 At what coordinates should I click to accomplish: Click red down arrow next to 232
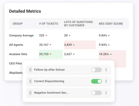(46, 35)
